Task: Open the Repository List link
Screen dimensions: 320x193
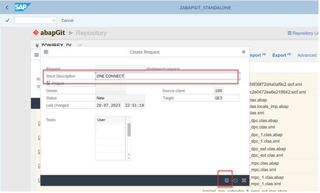Action: [x=303, y=33]
